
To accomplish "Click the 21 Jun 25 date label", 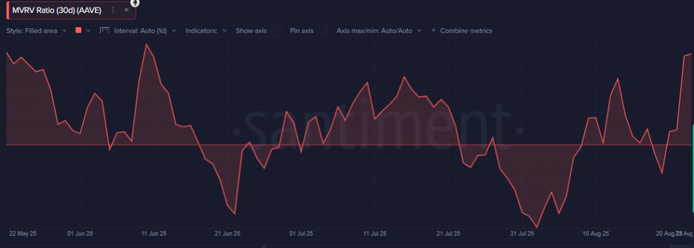I will point(227,233).
